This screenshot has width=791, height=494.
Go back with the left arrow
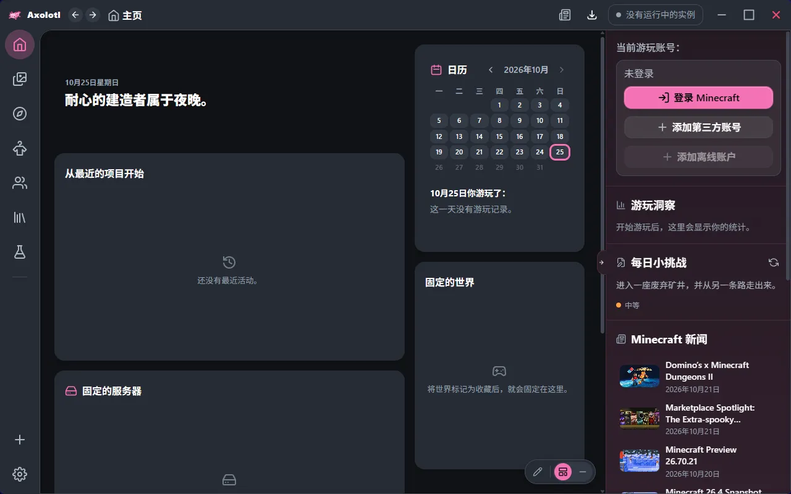(75, 15)
